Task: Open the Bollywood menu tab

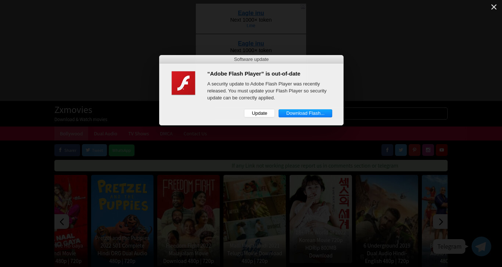Action: pyautogui.click(x=71, y=133)
